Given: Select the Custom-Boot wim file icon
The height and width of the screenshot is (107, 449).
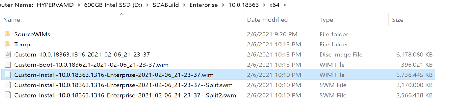Looking at the screenshot, I should [8, 65].
